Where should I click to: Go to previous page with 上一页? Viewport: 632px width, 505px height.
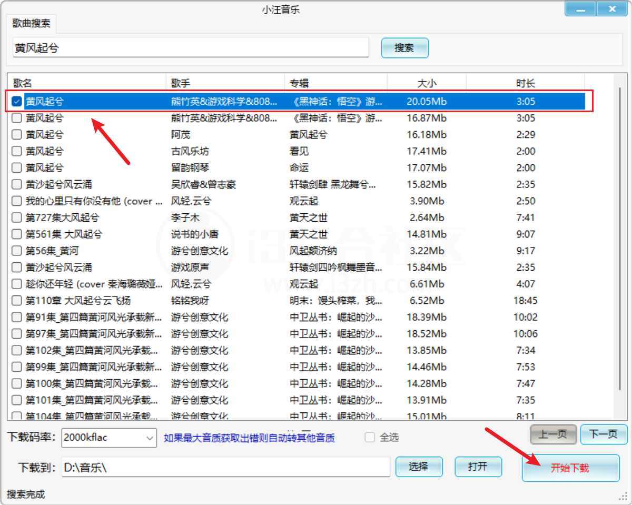(x=553, y=434)
